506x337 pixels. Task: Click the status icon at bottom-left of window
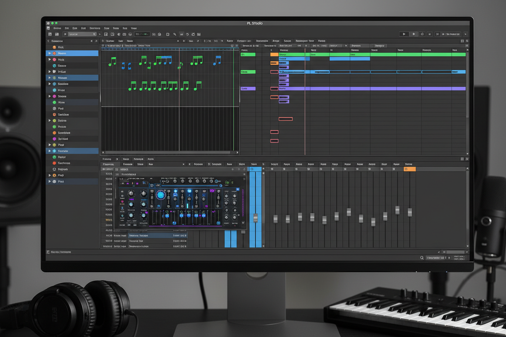tap(48, 252)
